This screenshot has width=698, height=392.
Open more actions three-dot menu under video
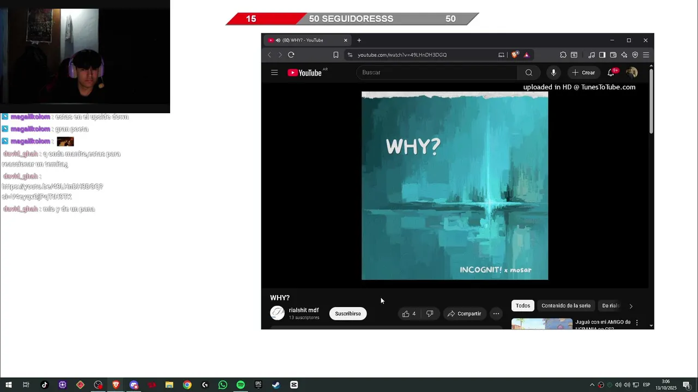(496, 314)
